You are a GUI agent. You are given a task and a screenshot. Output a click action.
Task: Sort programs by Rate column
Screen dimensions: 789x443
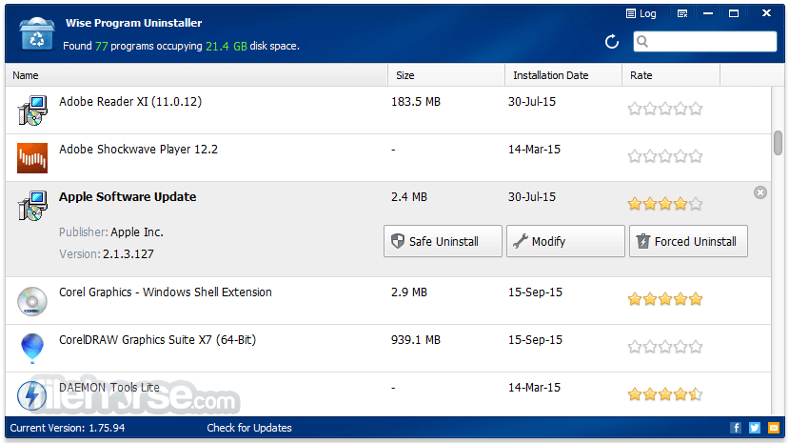click(x=671, y=75)
